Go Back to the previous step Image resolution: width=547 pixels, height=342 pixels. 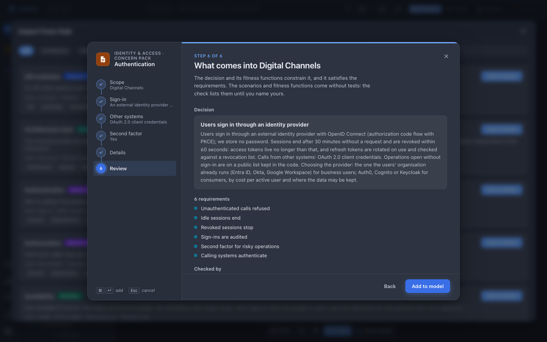pyautogui.click(x=390, y=286)
